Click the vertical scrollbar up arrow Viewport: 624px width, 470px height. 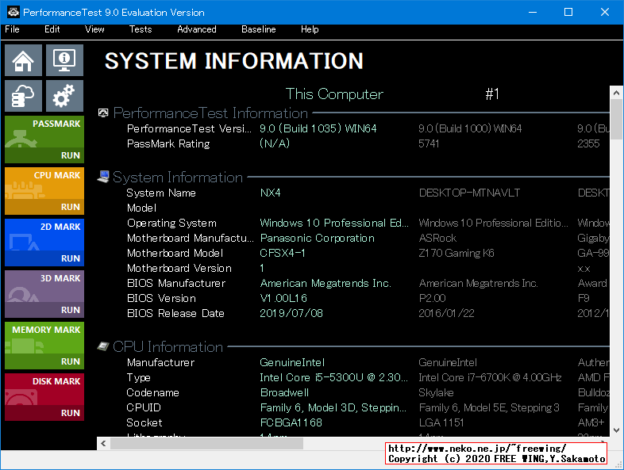616,93
